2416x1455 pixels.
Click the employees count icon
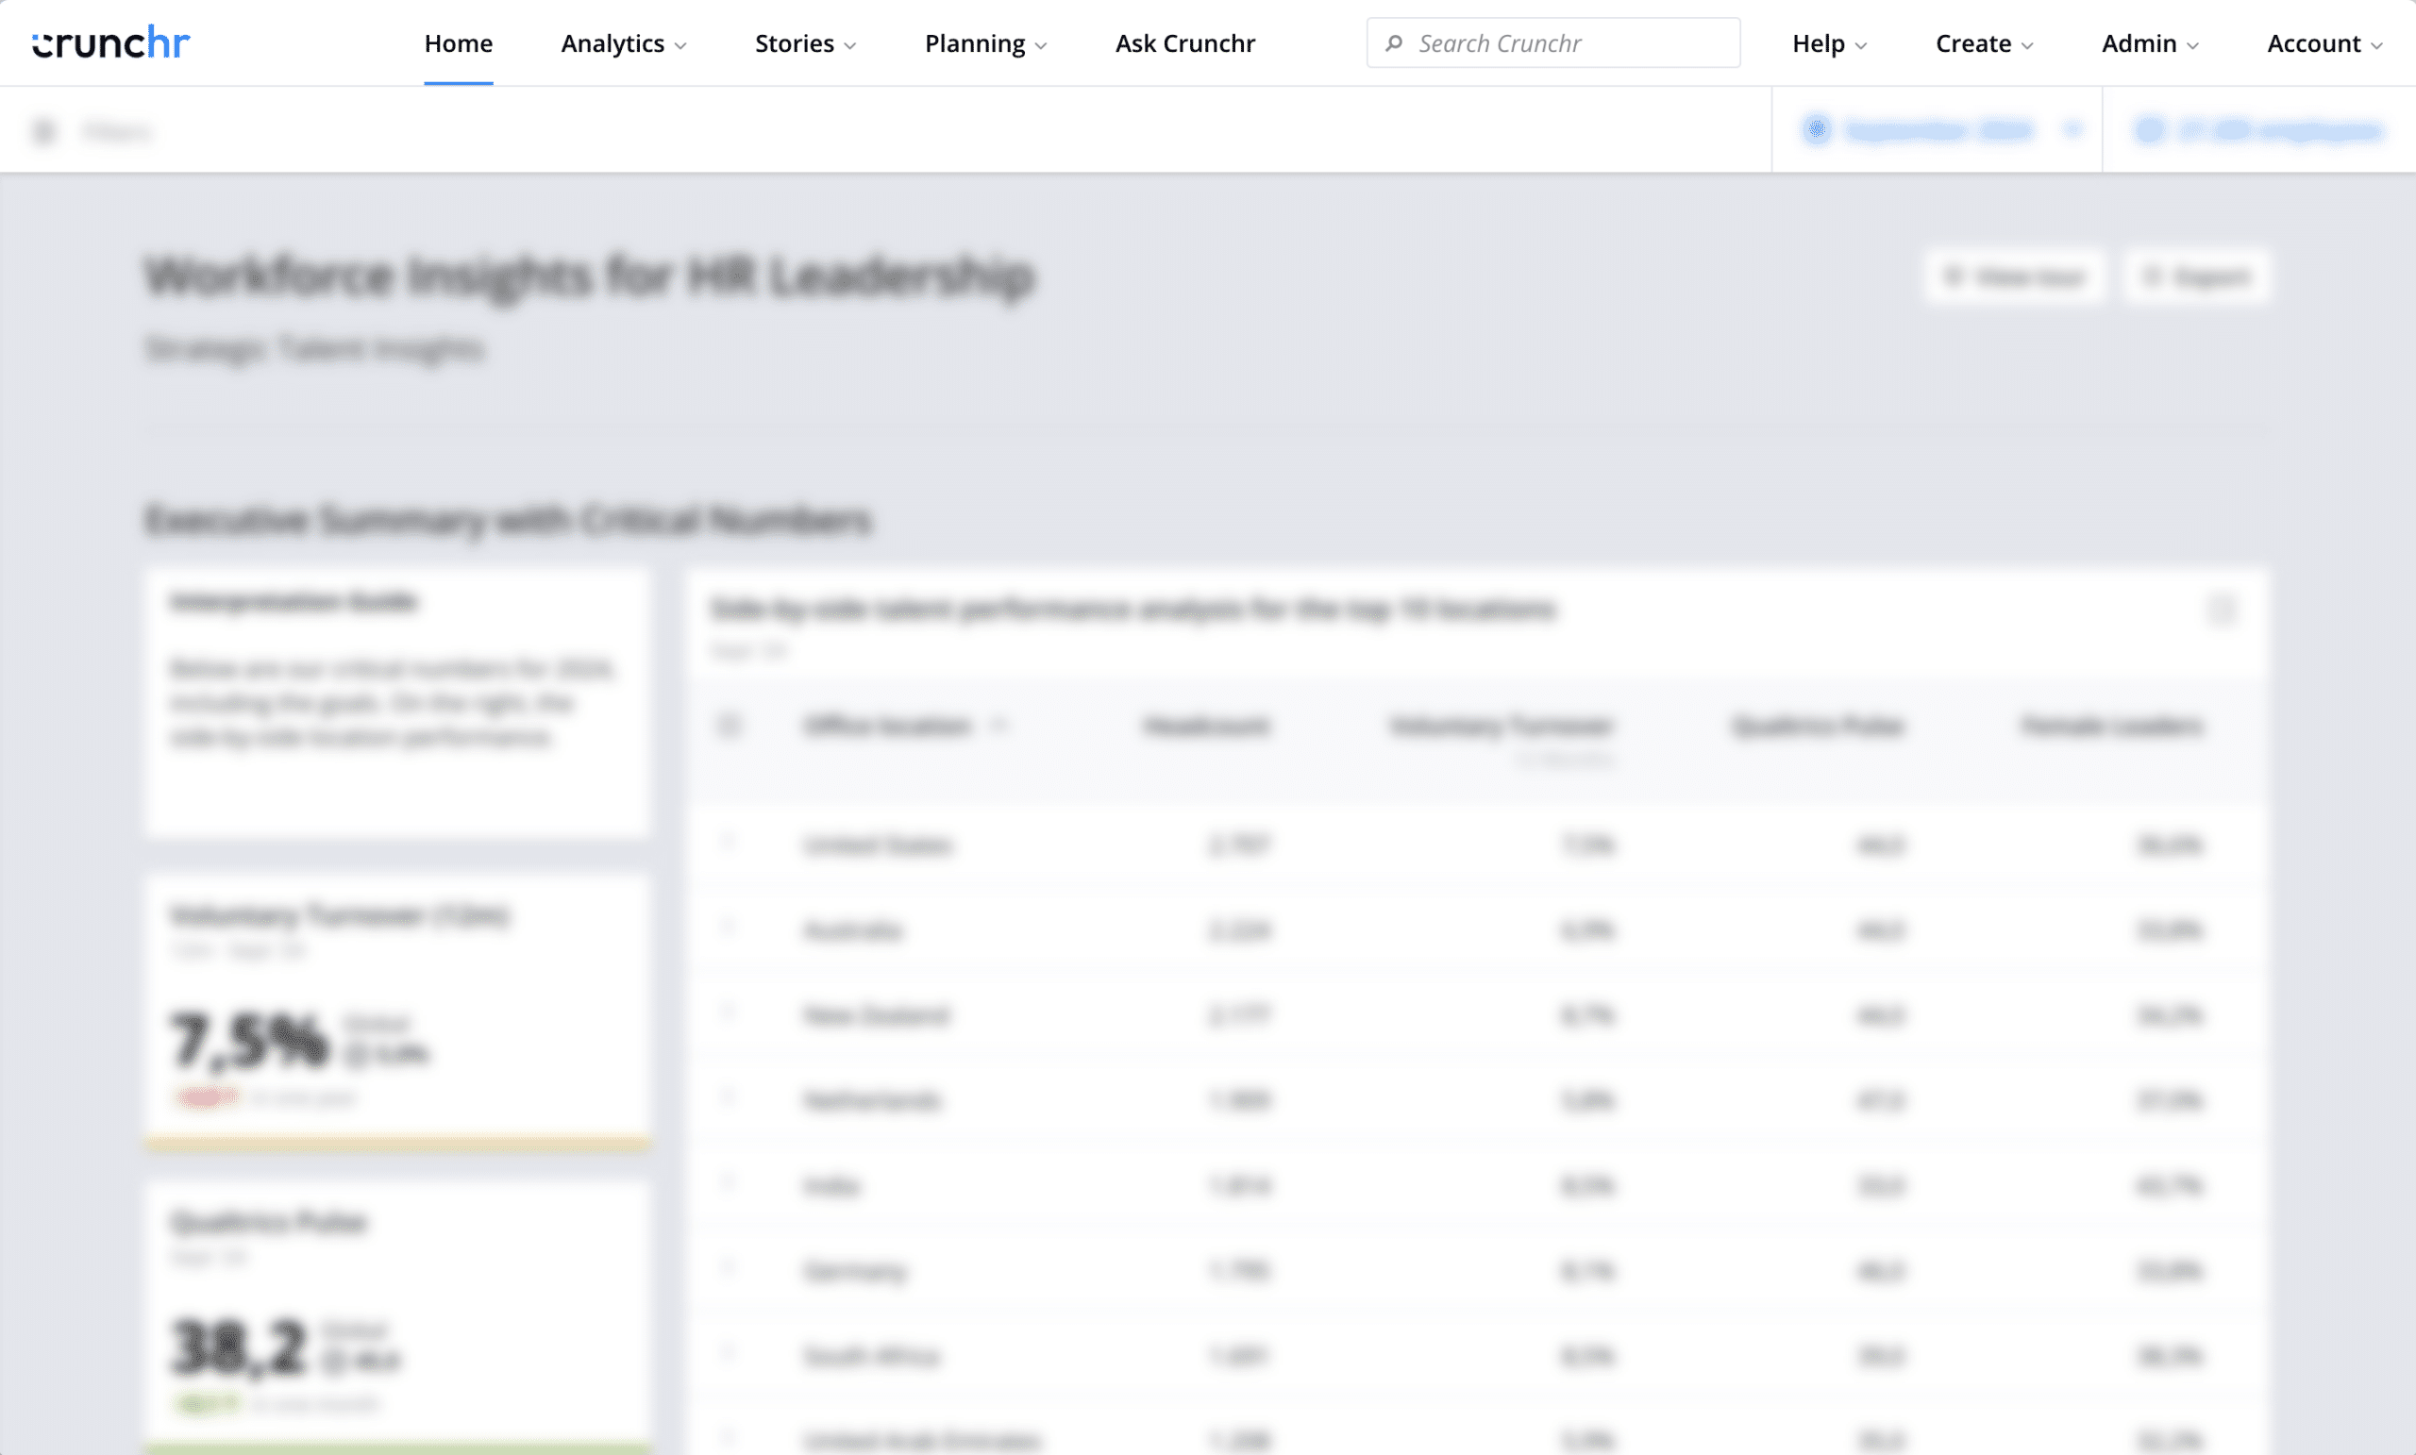click(x=2149, y=129)
